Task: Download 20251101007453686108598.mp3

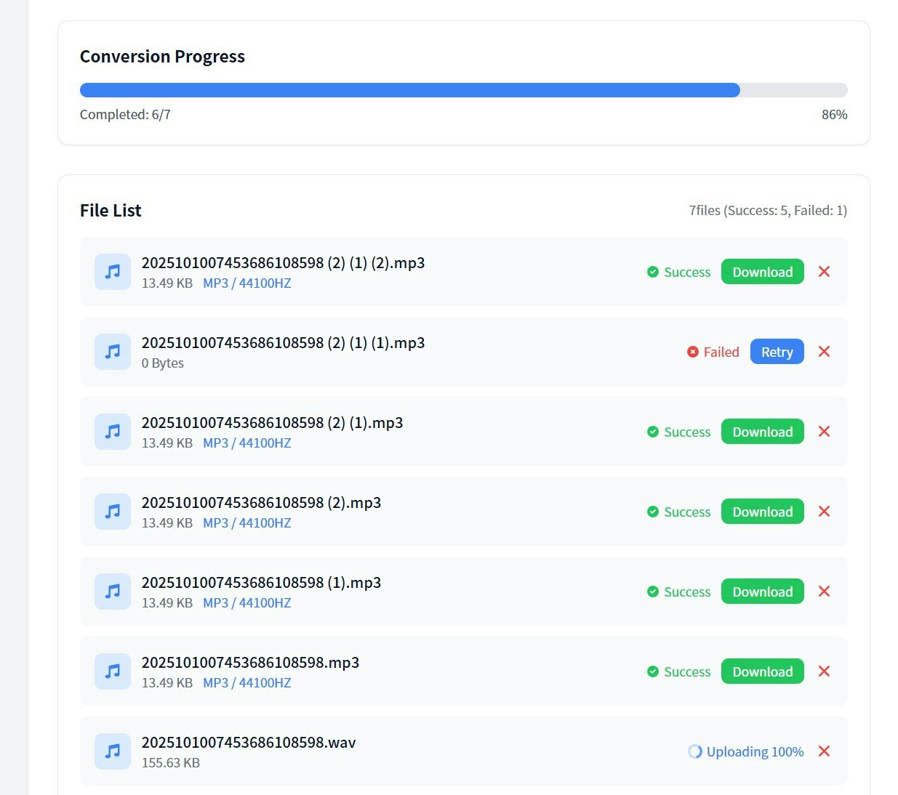Action: 762,671
